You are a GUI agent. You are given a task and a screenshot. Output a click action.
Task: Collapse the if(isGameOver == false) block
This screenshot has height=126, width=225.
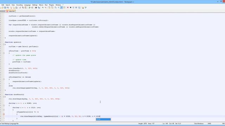click(x=4, y=79)
